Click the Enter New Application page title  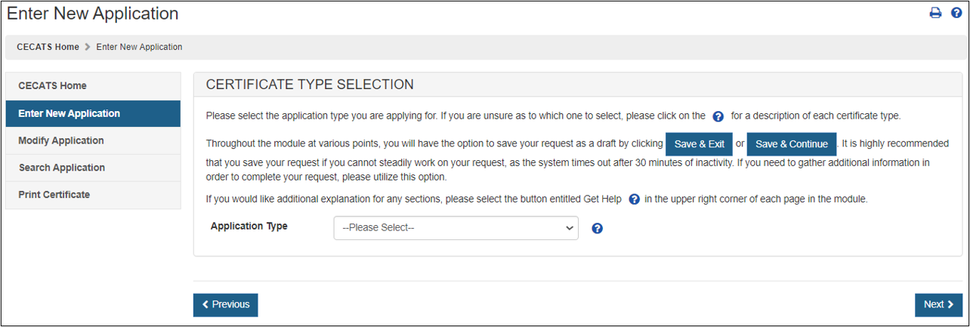93,14
